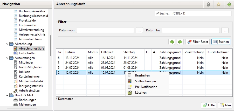Click the Filter-Reset button
234x111 pixels.
pos(197,41)
